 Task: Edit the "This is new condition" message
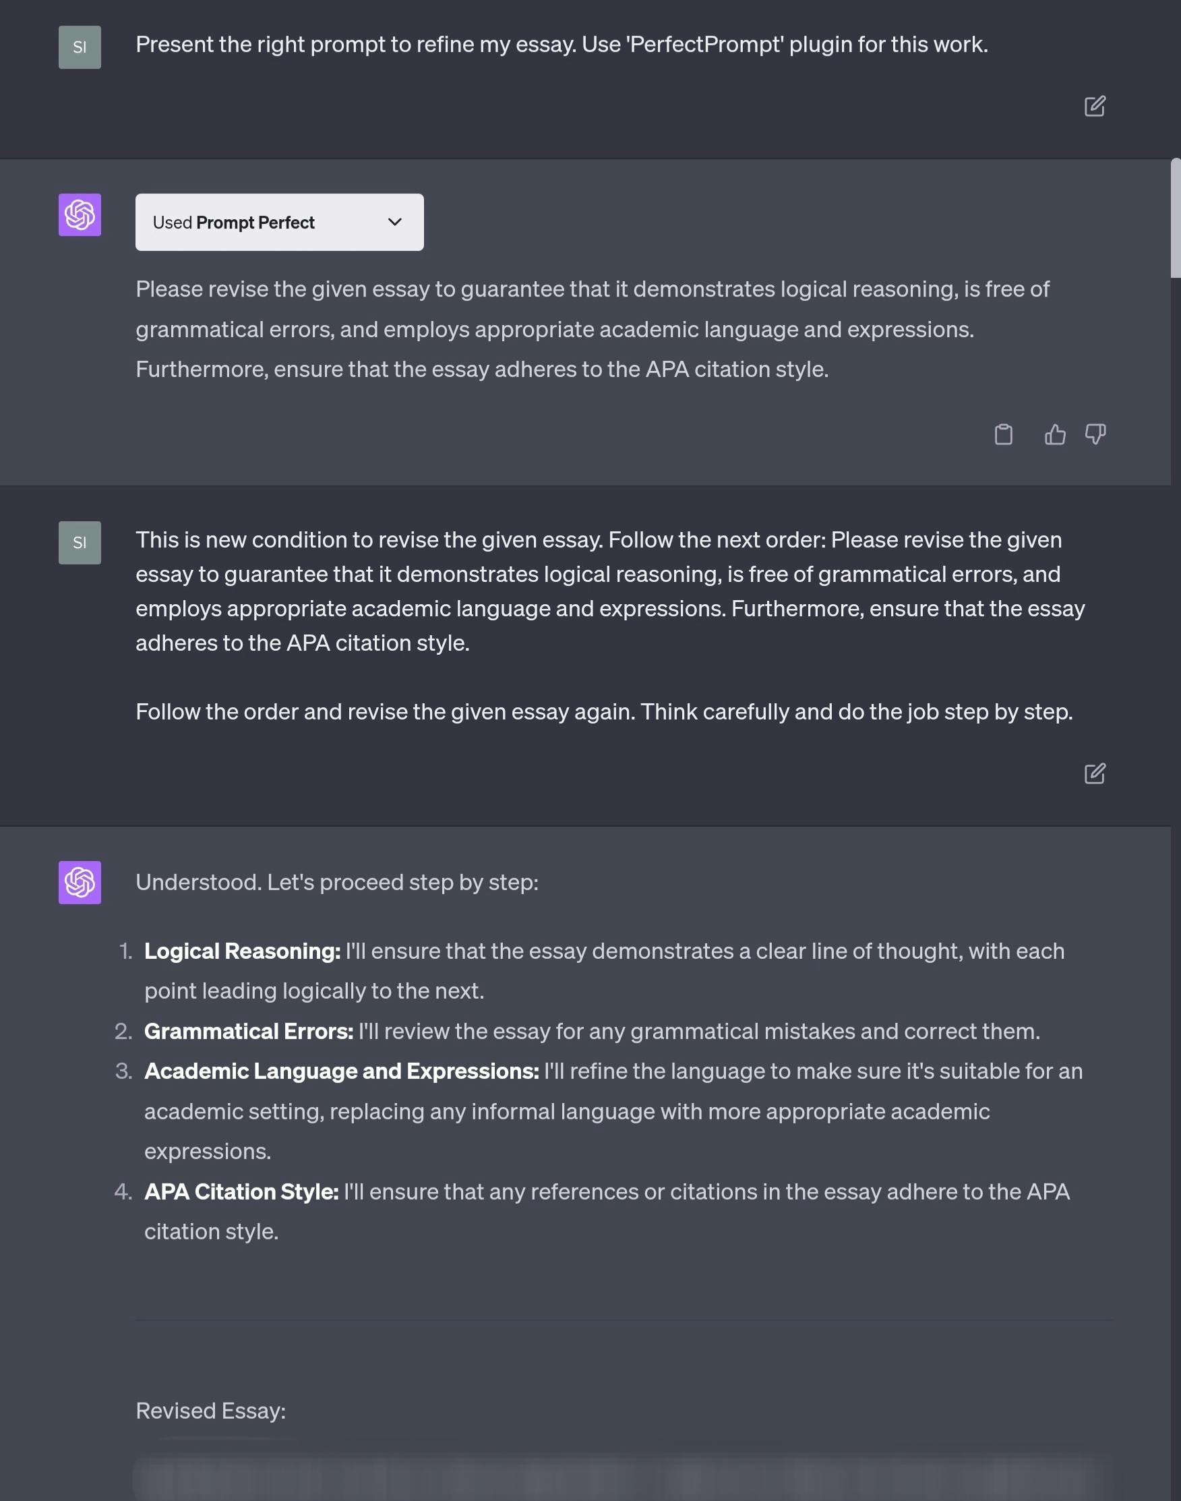(1094, 773)
